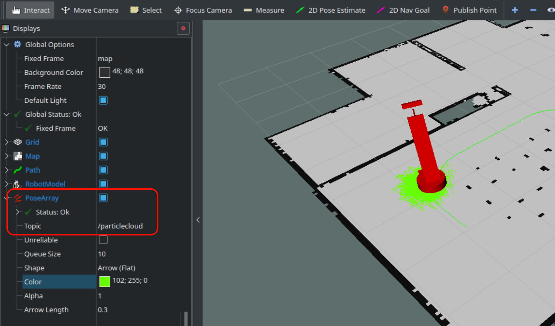Select the Tool with the Select label

146,10
